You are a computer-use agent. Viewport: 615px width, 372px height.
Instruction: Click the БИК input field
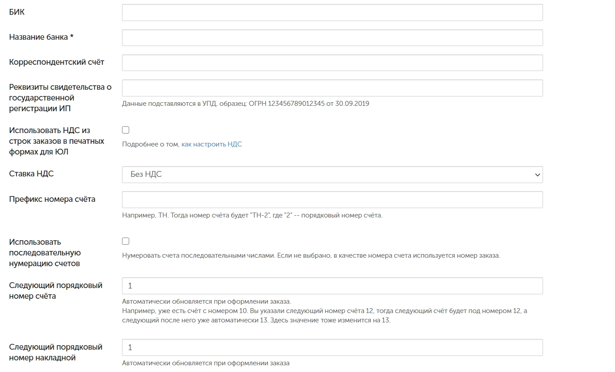tap(332, 13)
